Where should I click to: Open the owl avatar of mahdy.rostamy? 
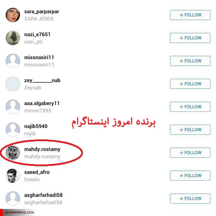point(13,152)
